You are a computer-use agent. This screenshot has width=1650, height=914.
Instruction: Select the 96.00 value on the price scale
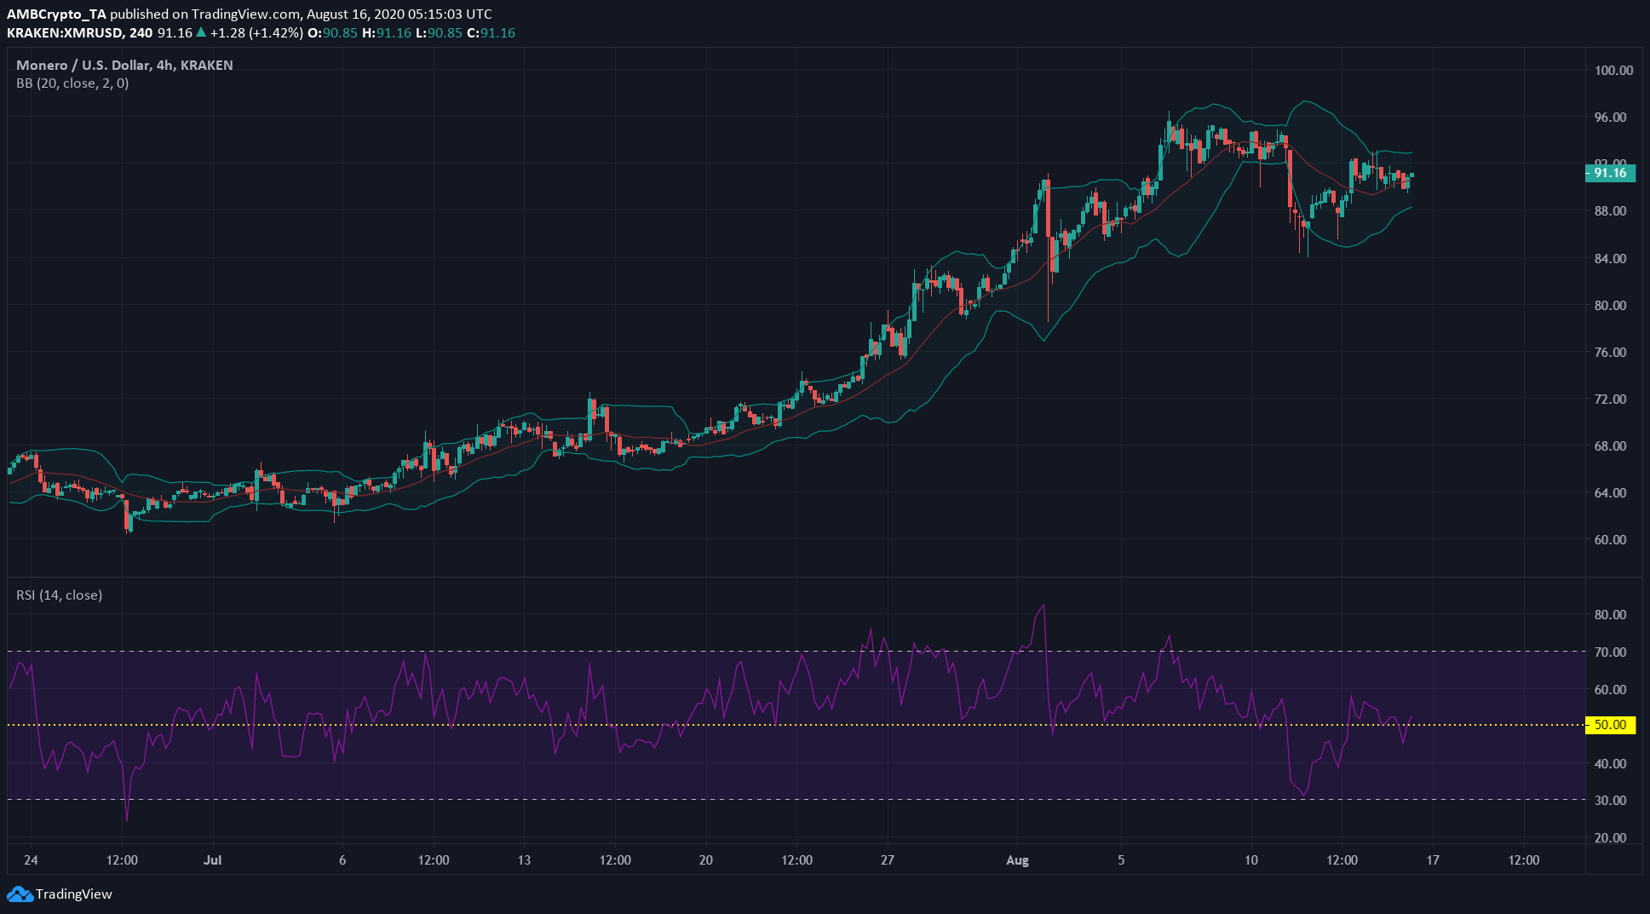1610,118
